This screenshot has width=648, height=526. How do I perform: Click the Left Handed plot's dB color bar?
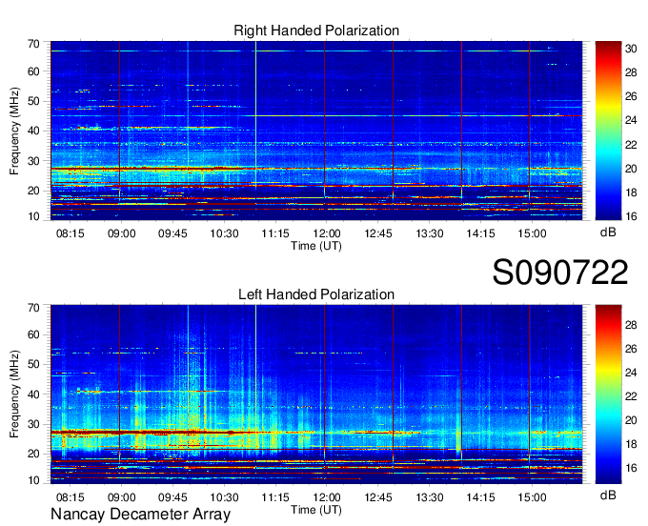[x=608, y=394]
